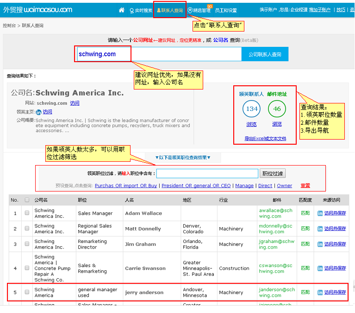Click LinkedIn icon beside 领英主页
The width and height of the screenshot is (355, 313).
coord(38,112)
